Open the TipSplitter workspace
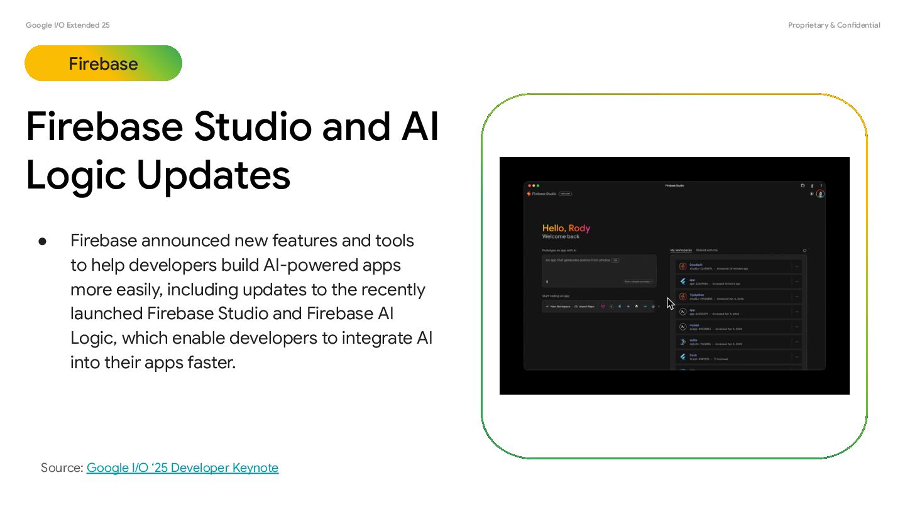 [738, 297]
